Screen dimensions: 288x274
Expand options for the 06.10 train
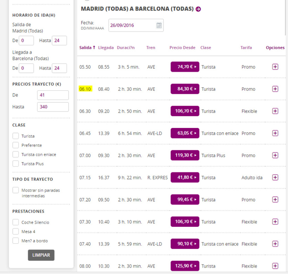click(275, 89)
